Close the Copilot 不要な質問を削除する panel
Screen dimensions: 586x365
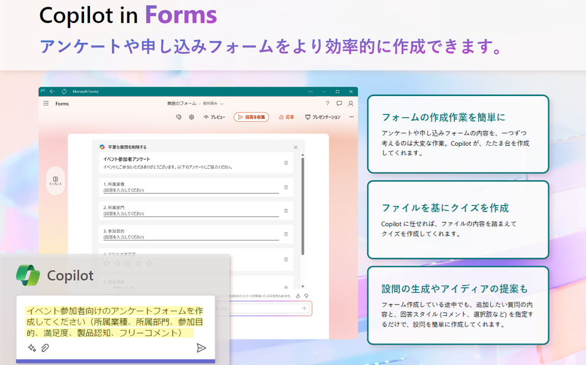(x=295, y=148)
